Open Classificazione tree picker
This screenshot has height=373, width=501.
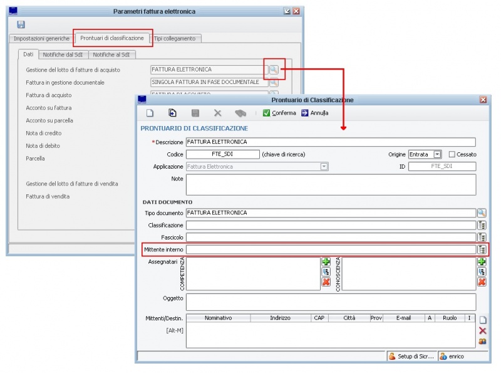[482, 225]
